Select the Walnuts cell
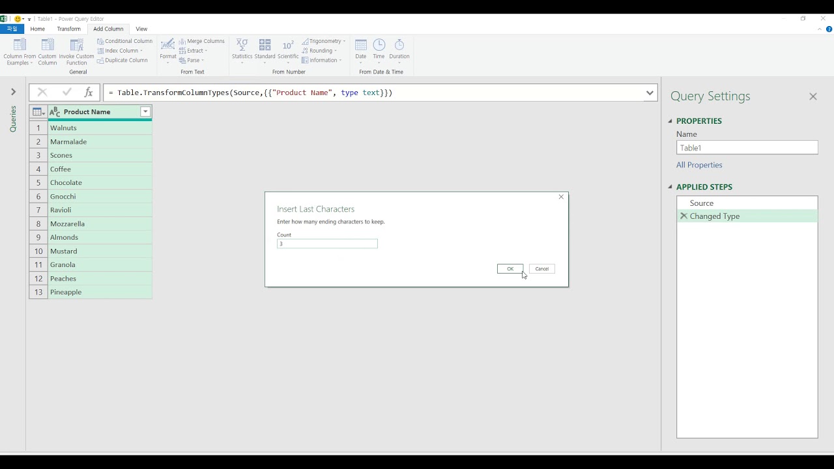 tap(100, 128)
